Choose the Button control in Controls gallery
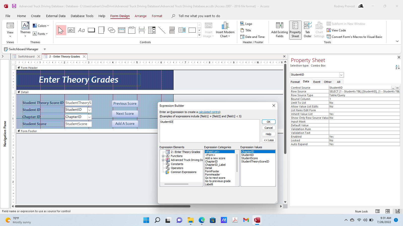The height and width of the screenshot is (226, 403). [91, 30]
